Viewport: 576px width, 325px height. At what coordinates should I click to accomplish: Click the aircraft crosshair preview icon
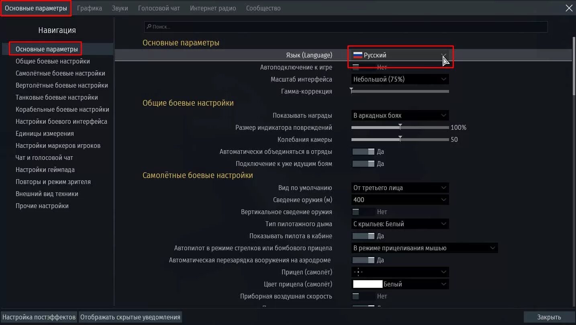coord(358,272)
